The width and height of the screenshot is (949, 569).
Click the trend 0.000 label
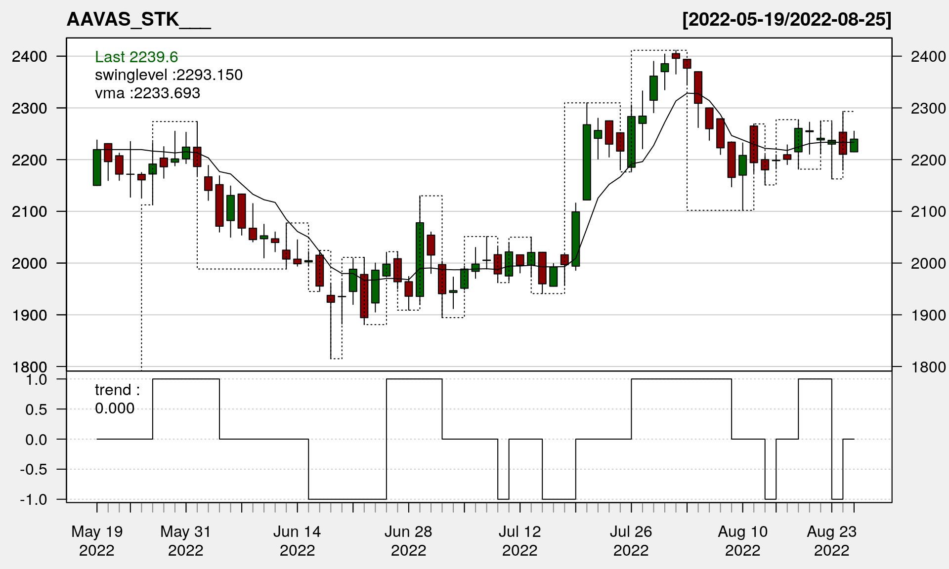117,399
